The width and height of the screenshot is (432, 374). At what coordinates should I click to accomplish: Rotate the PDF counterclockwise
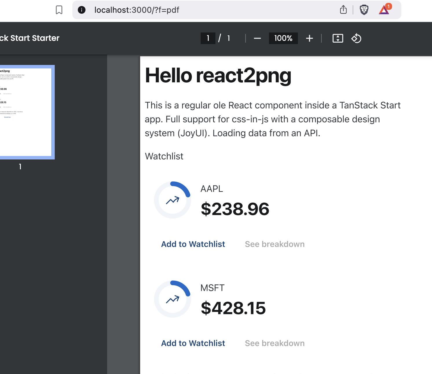tap(356, 38)
